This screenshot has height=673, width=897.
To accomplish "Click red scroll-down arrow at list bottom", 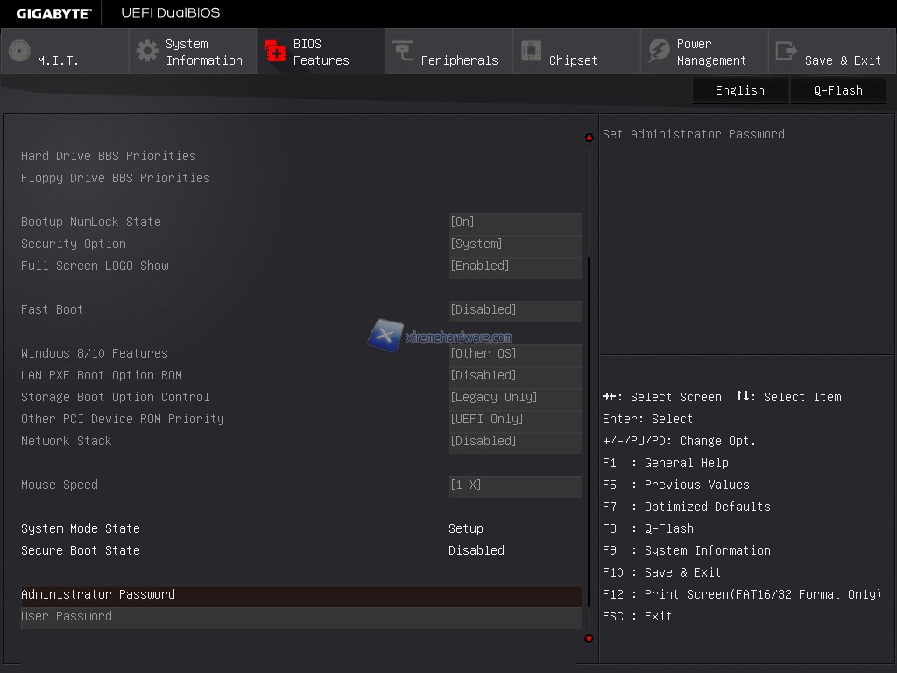I will [589, 639].
